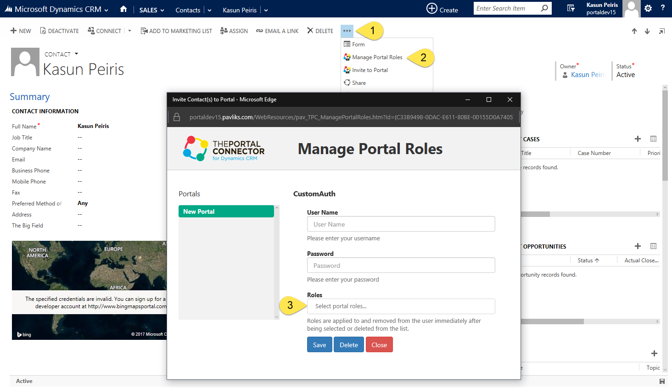Open the settings gear icon

point(648,8)
